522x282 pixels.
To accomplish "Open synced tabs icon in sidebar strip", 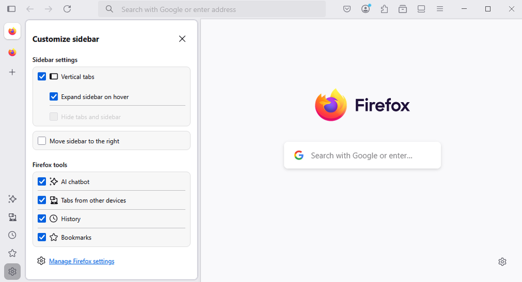I will (x=12, y=217).
